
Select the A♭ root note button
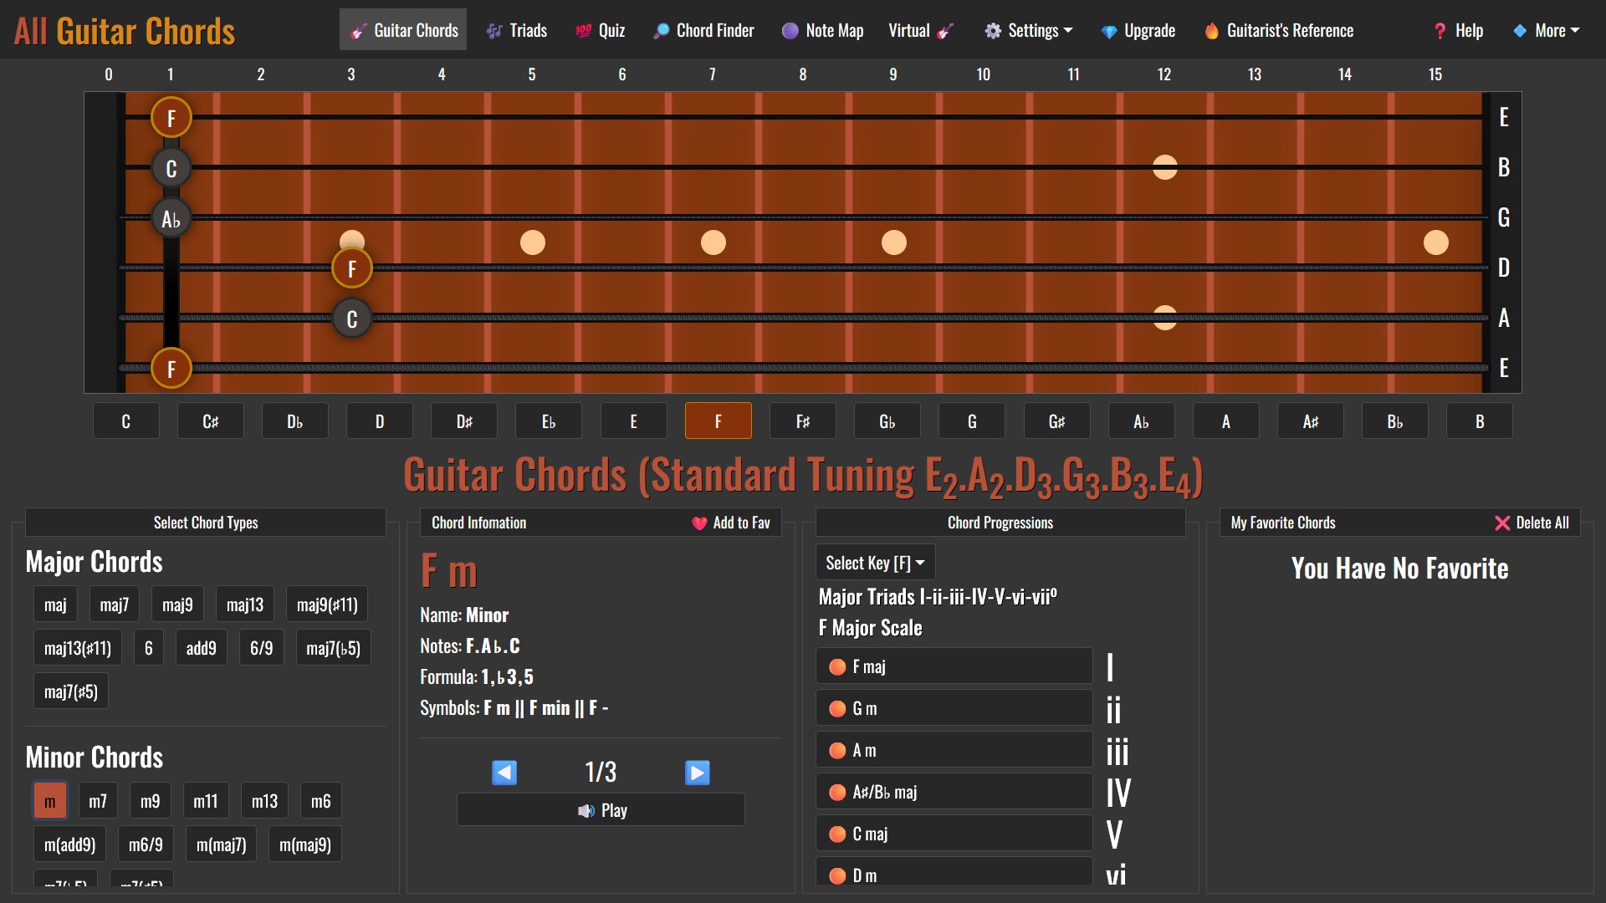click(x=1141, y=421)
